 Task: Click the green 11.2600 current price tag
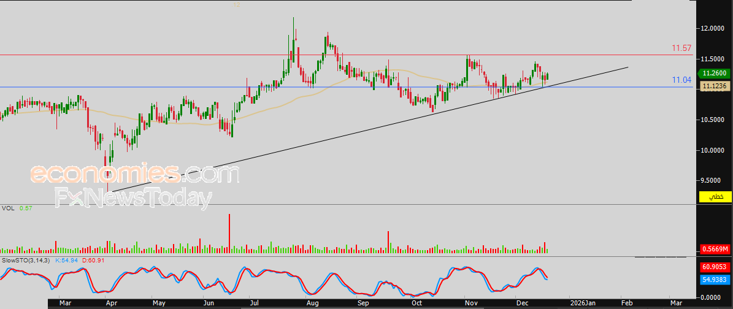[714, 72]
